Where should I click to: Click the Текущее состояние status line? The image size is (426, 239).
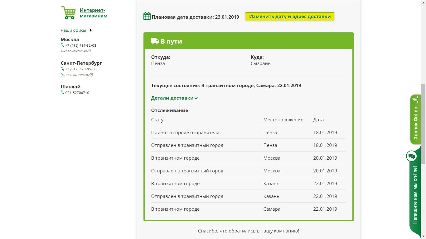point(226,85)
